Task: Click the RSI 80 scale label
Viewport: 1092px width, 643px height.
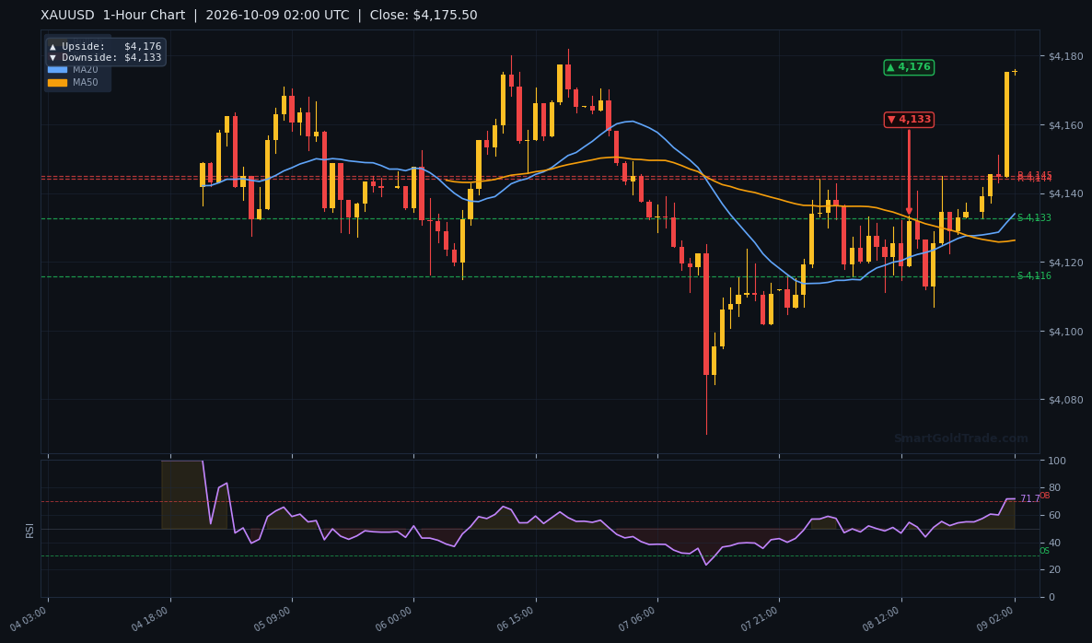Action: tap(1054, 488)
